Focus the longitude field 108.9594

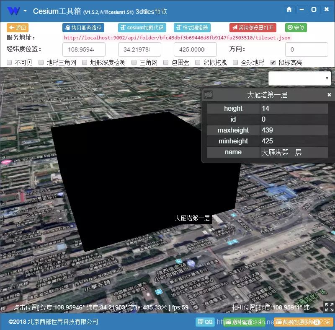tap(84, 49)
